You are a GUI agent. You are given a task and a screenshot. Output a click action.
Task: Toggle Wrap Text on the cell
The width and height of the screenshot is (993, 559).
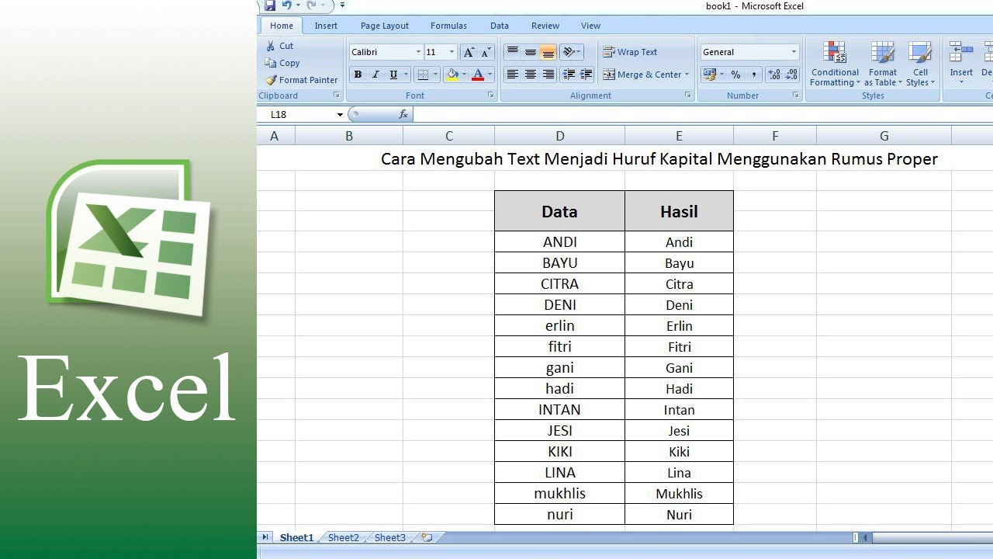click(x=630, y=52)
